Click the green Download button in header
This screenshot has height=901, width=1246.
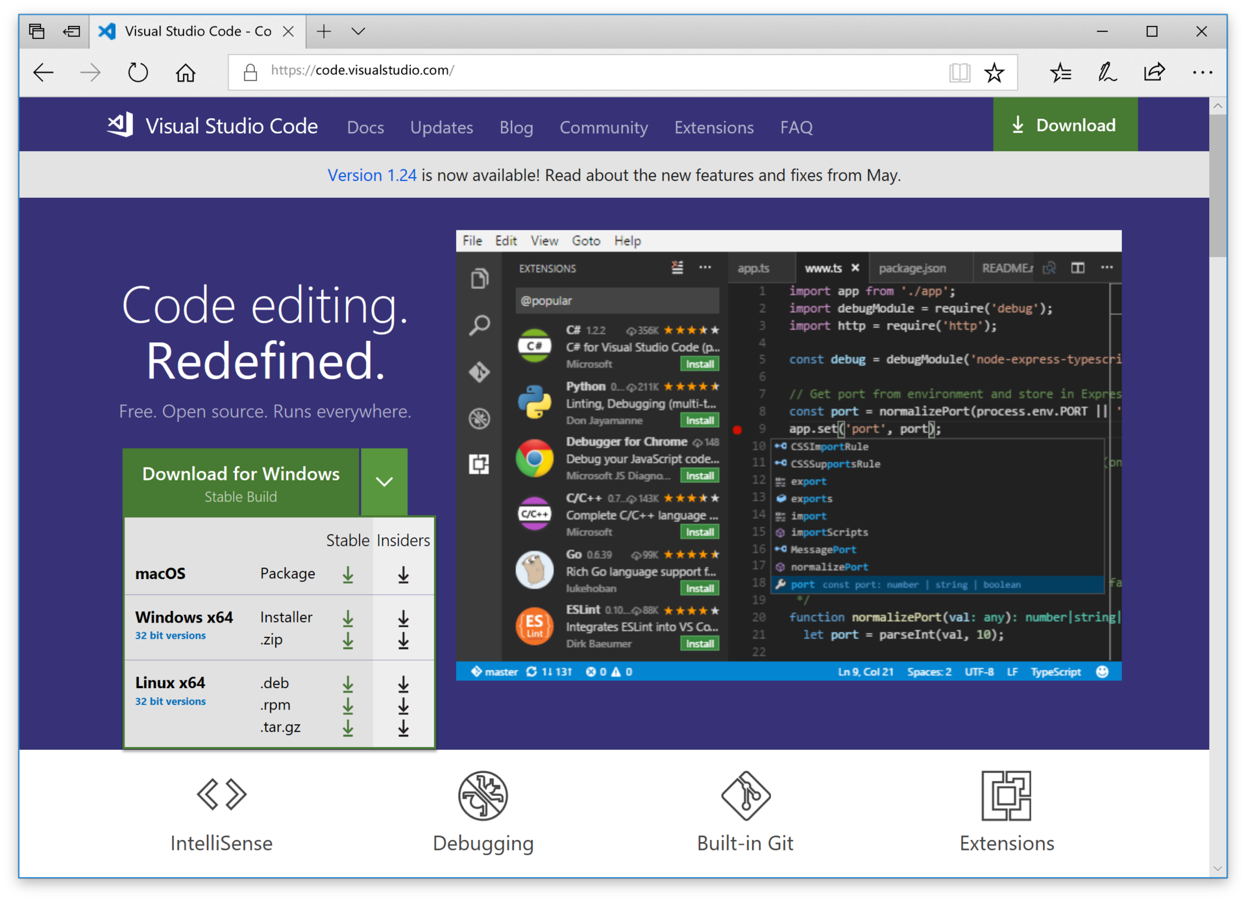click(1064, 125)
